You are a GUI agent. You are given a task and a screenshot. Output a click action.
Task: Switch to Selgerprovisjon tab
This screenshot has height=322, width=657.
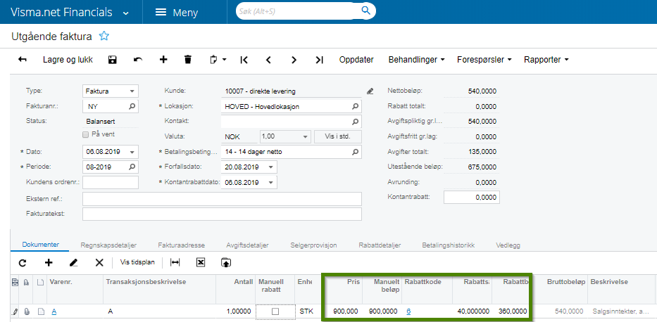tap(313, 245)
